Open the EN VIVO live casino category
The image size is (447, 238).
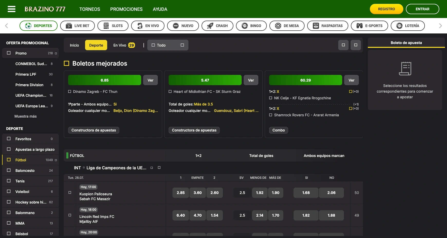point(148,26)
